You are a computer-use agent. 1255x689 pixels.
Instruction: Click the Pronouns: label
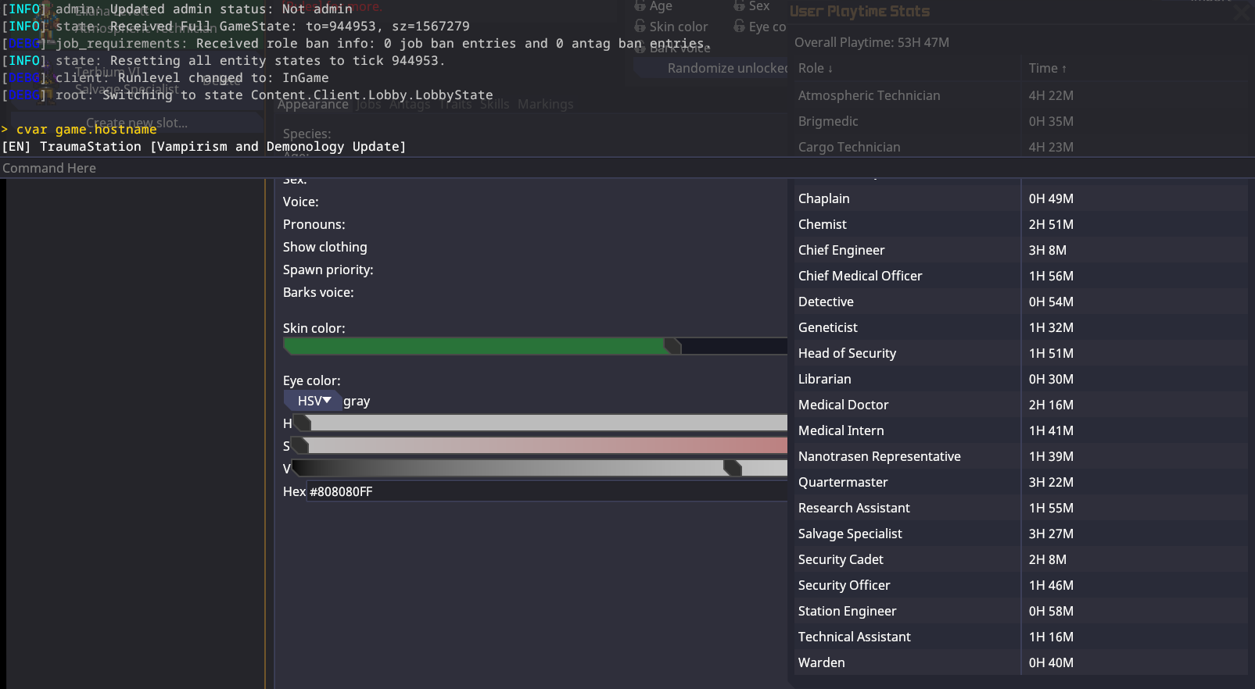coord(314,224)
